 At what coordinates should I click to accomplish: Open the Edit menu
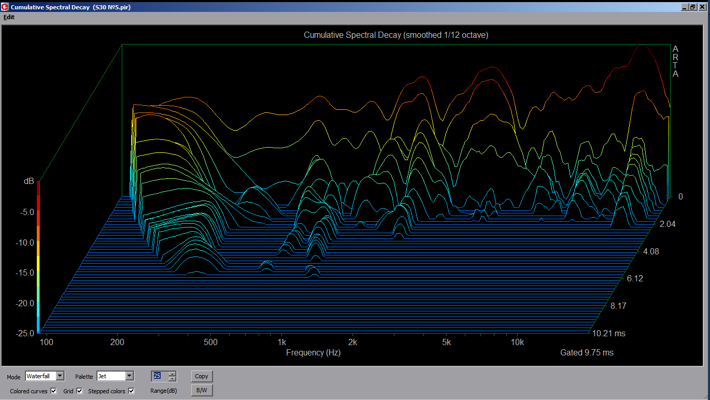click(x=9, y=17)
